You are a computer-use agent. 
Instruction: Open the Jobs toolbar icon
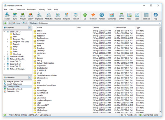[x=137, y=16]
